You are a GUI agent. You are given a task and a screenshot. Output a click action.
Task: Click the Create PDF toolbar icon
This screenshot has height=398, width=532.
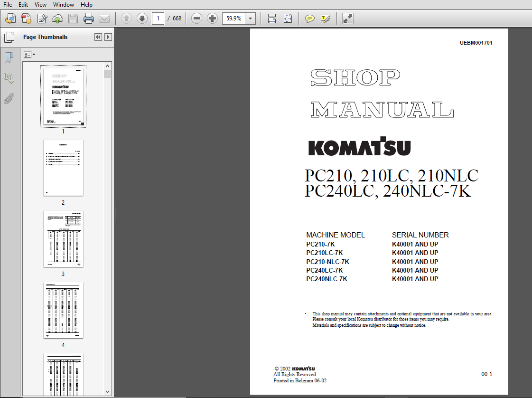[x=10, y=19]
